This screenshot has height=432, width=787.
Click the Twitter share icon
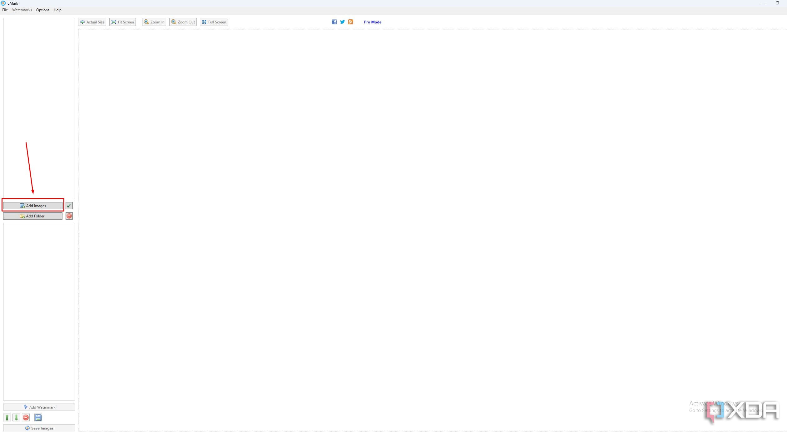coord(342,22)
